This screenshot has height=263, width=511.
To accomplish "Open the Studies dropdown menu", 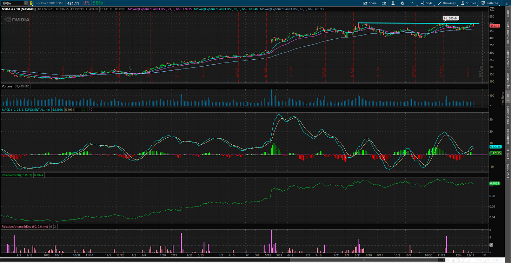I will point(469,3).
